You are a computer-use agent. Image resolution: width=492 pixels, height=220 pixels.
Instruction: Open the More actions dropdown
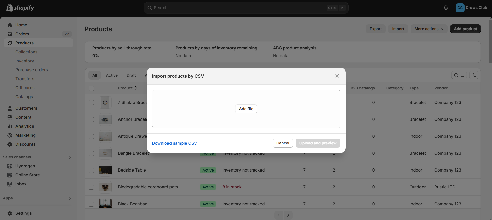click(x=429, y=29)
